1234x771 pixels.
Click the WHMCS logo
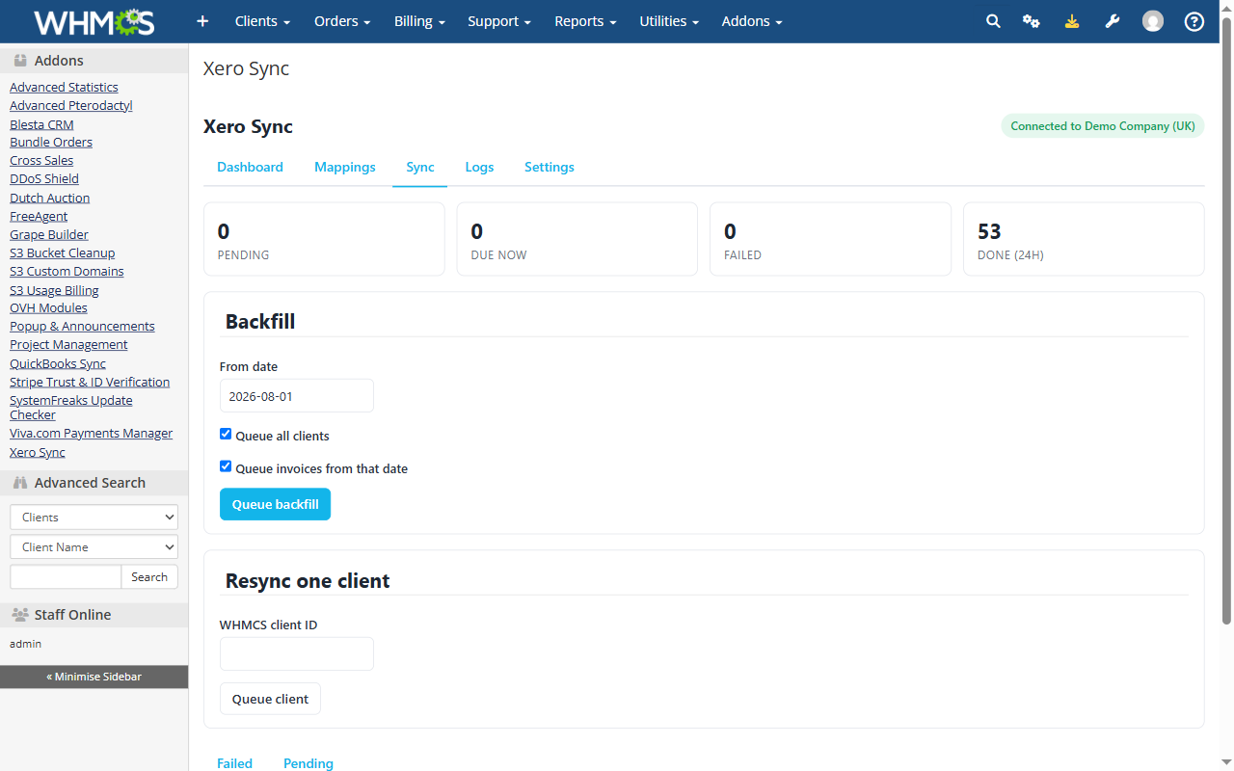(x=94, y=21)
